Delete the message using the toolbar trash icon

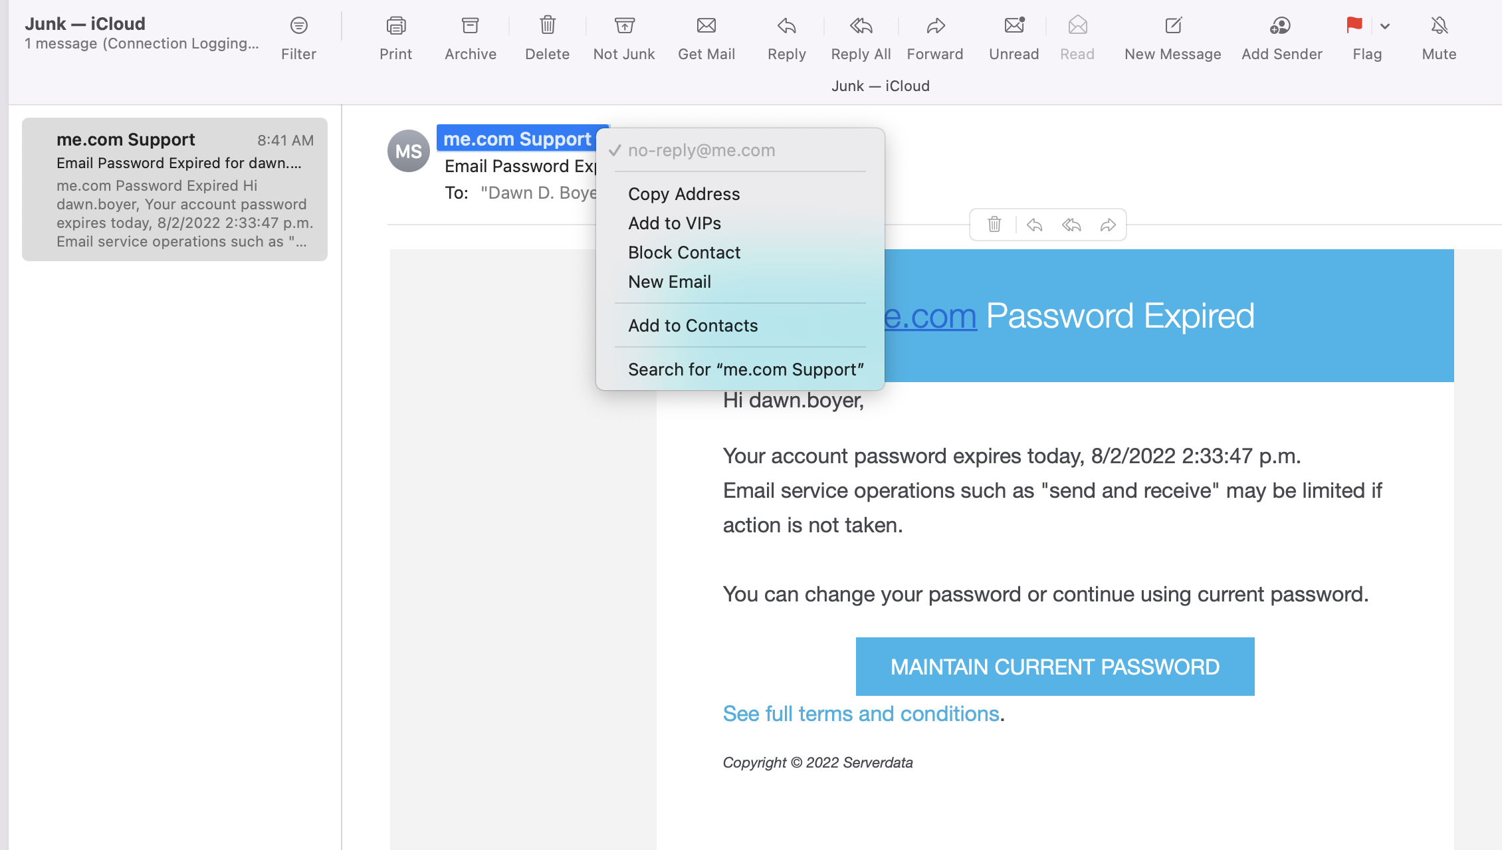tap(547, 26)
